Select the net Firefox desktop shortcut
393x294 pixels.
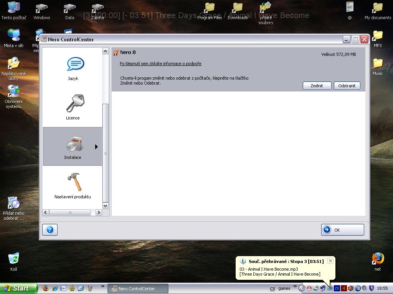click(378, 262)
